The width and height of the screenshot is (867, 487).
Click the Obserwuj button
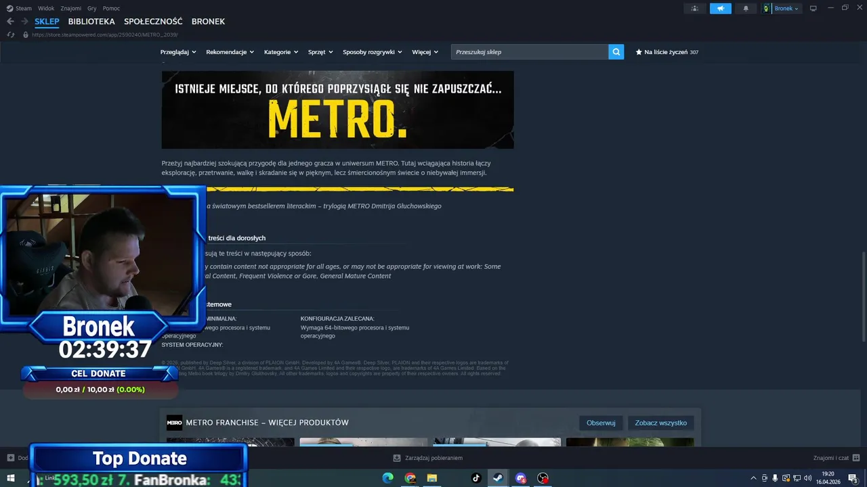(601, 423)
